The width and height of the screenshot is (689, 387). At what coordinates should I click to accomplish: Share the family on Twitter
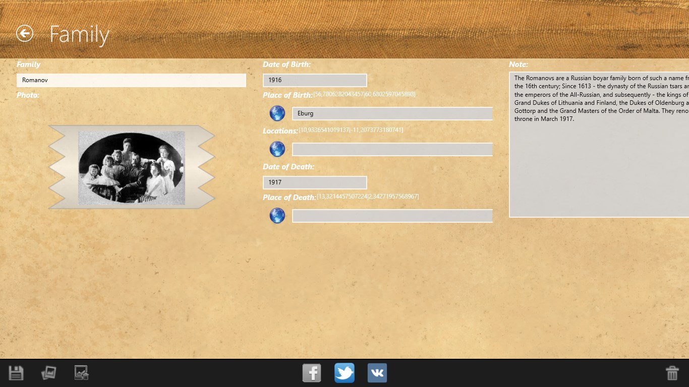[x=344, y=373]
